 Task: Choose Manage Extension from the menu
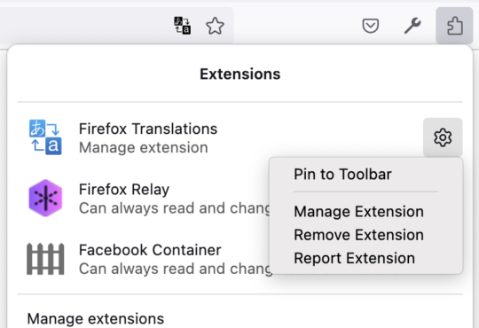[x=358, y=212]
